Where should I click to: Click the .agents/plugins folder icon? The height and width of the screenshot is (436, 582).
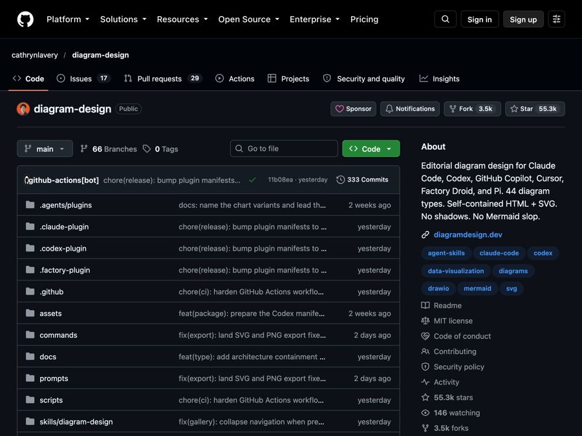(30, 205)
